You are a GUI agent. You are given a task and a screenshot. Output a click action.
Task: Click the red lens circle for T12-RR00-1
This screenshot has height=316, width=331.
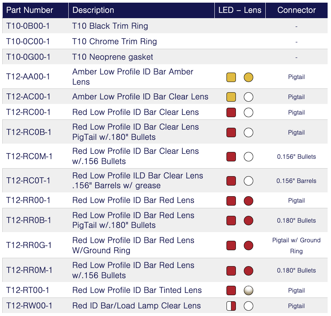point(248,201)
